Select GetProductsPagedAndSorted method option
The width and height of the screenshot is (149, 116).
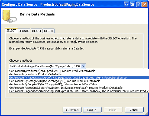click(79, 91)
